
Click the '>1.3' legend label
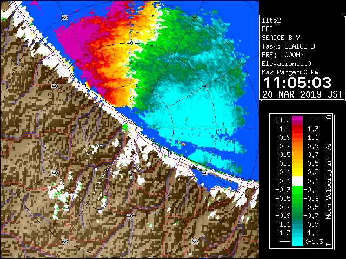(x=283, y=120)
